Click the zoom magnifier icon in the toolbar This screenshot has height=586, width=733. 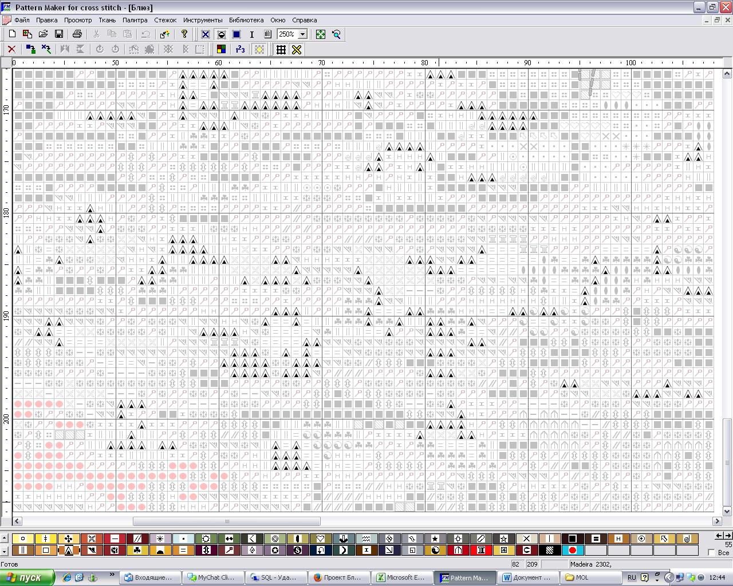336,34
